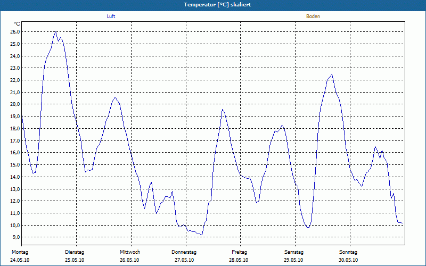Click the '19,0' y-axis value
This screenshot has width=426, height=266.
(15, 117)
